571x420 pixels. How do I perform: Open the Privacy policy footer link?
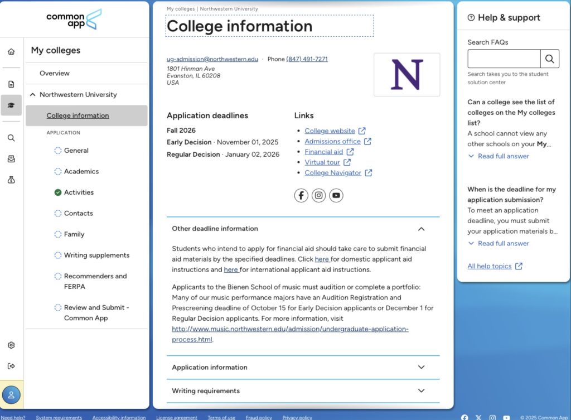pyautogui.click(x=297, y=417)
